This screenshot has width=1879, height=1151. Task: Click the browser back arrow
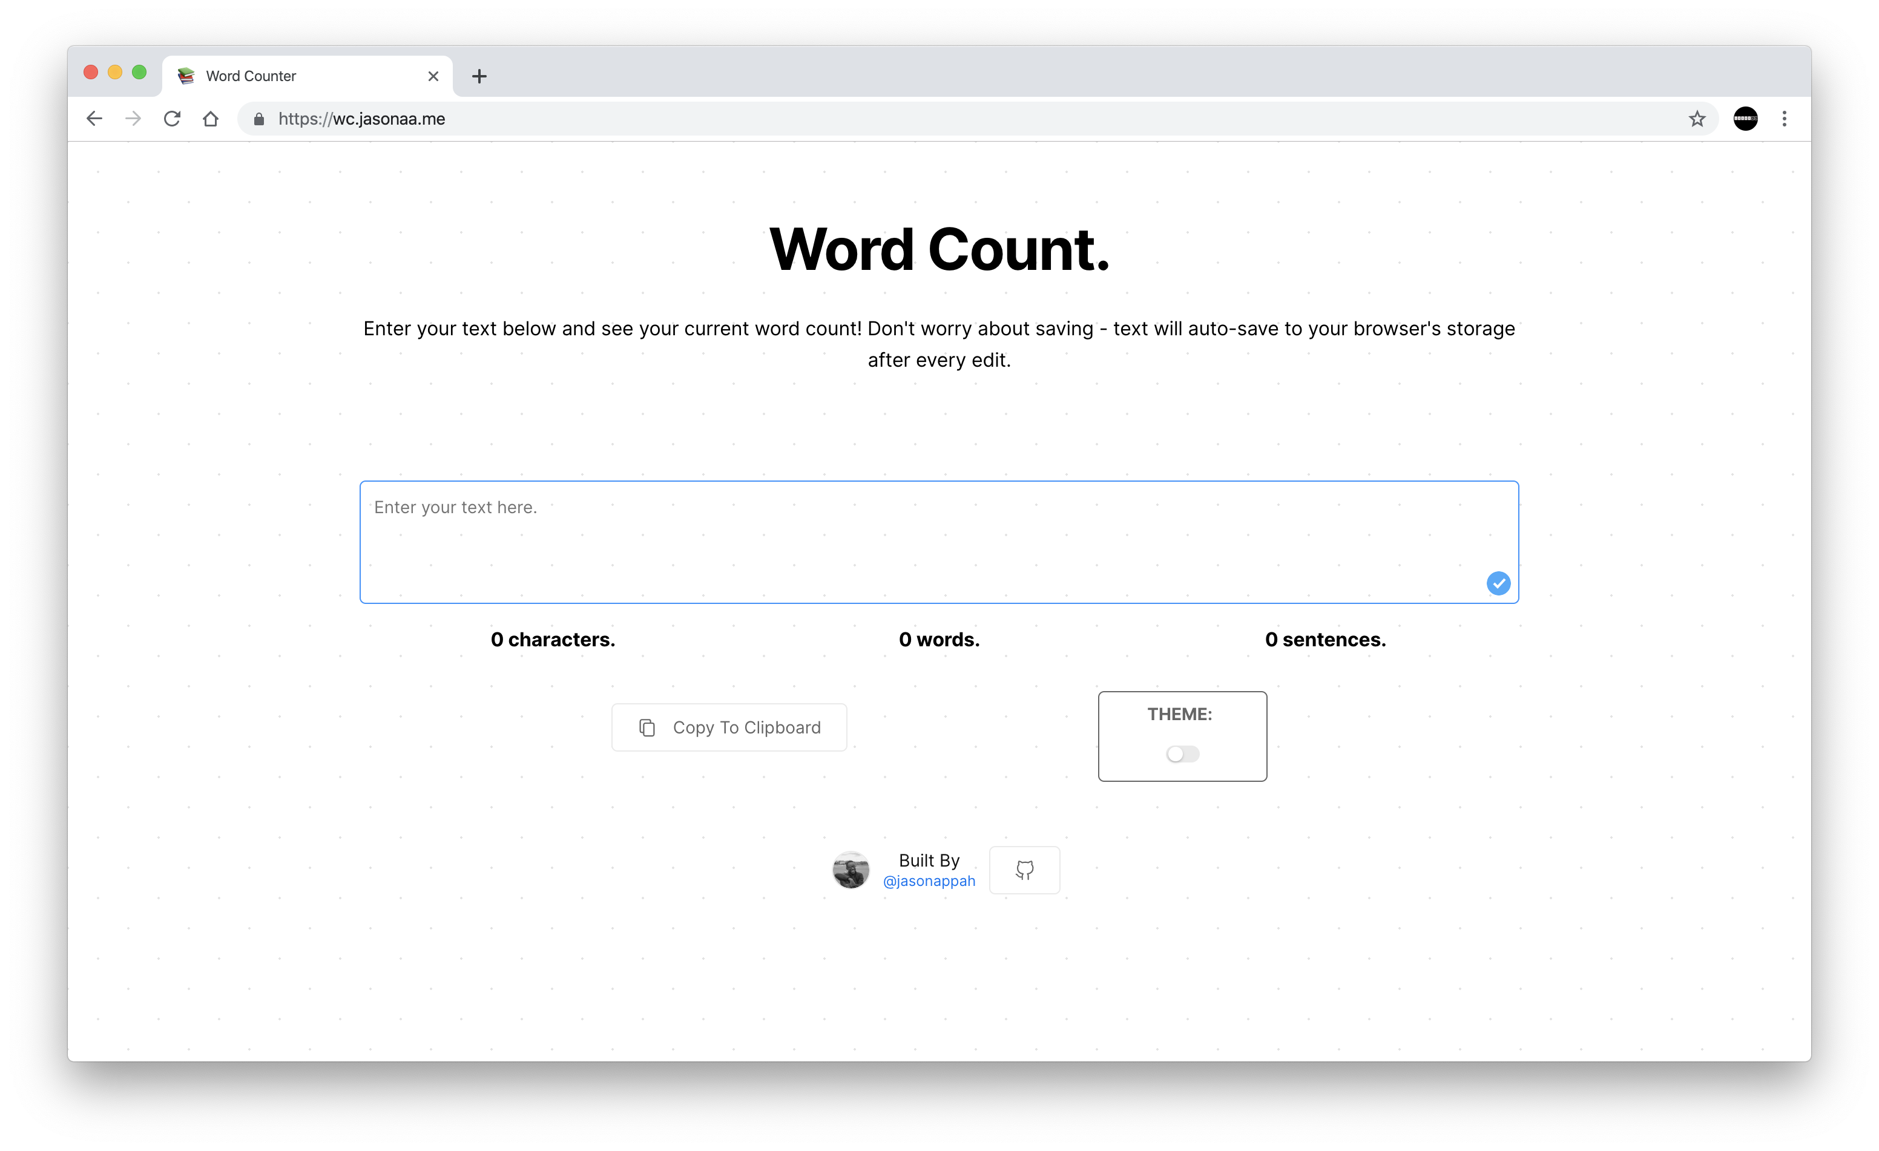[94, 119]
